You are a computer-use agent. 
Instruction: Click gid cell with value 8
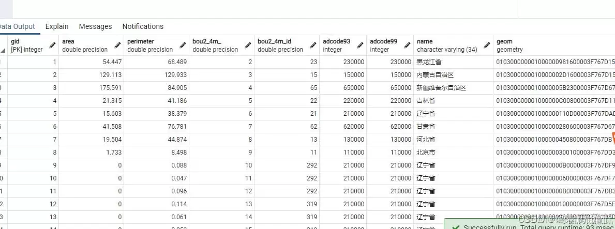[33, 152]
